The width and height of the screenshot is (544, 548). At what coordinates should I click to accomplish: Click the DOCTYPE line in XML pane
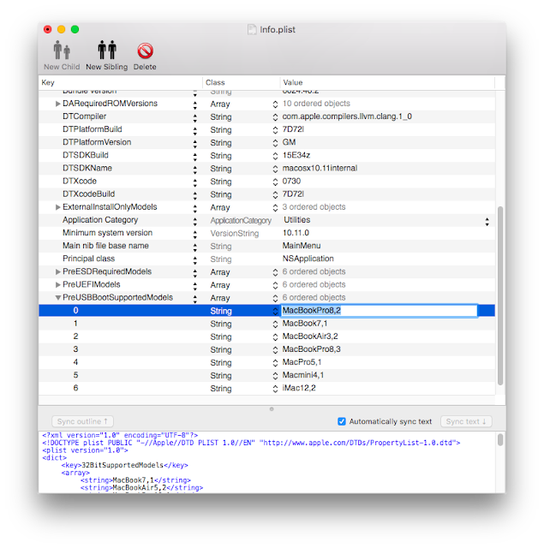[251, 443]
